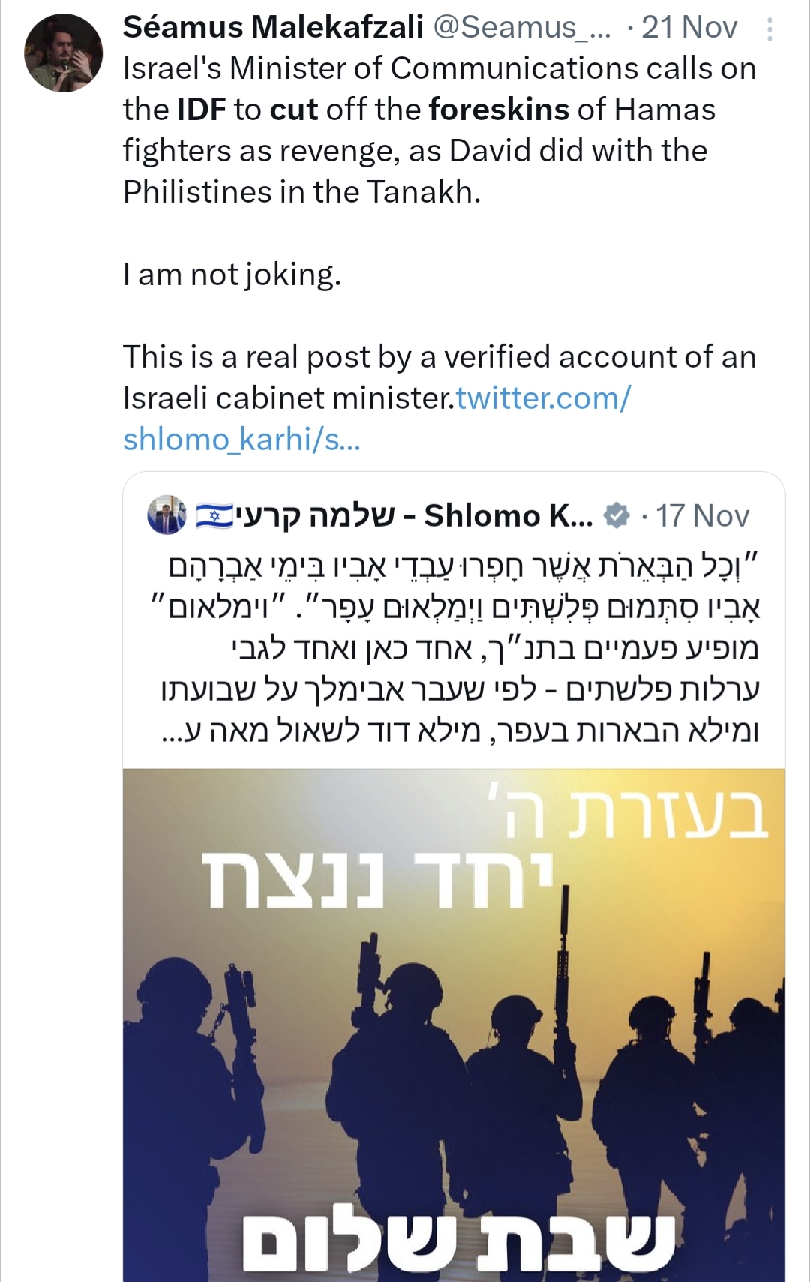Click Shlomo Karhi's small profile avatar

(x=166, y=515)
